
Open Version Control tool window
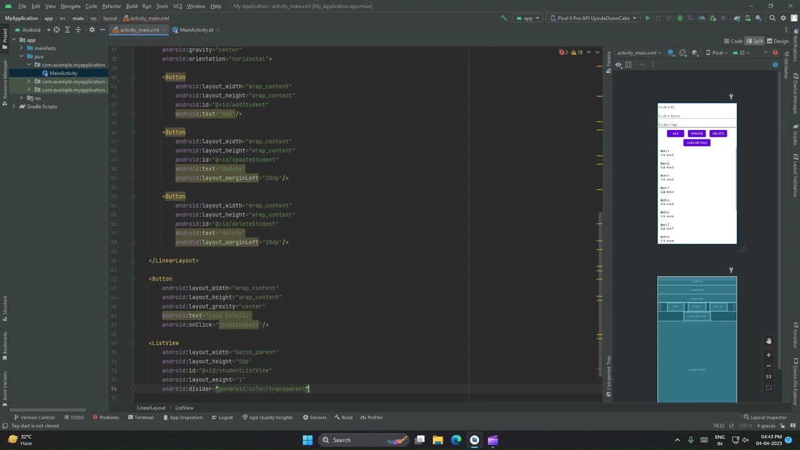(34, 417)
